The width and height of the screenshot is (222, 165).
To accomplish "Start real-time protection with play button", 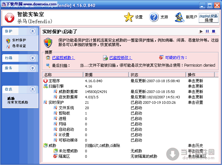I will click(201, 31).
